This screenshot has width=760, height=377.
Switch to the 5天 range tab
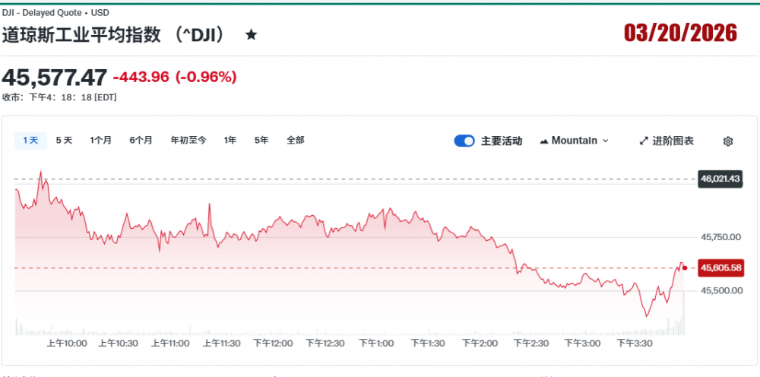click(65, 140)
